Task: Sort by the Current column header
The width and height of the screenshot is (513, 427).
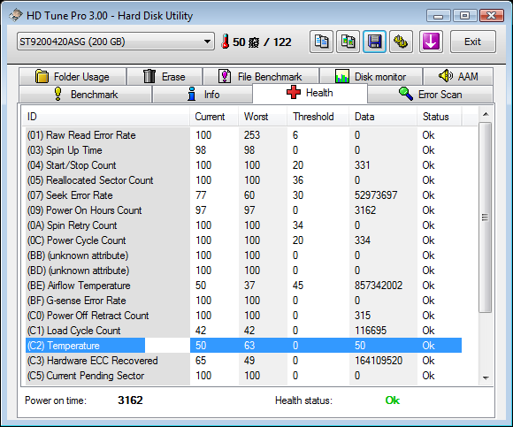Action: [x=214, y=117]
